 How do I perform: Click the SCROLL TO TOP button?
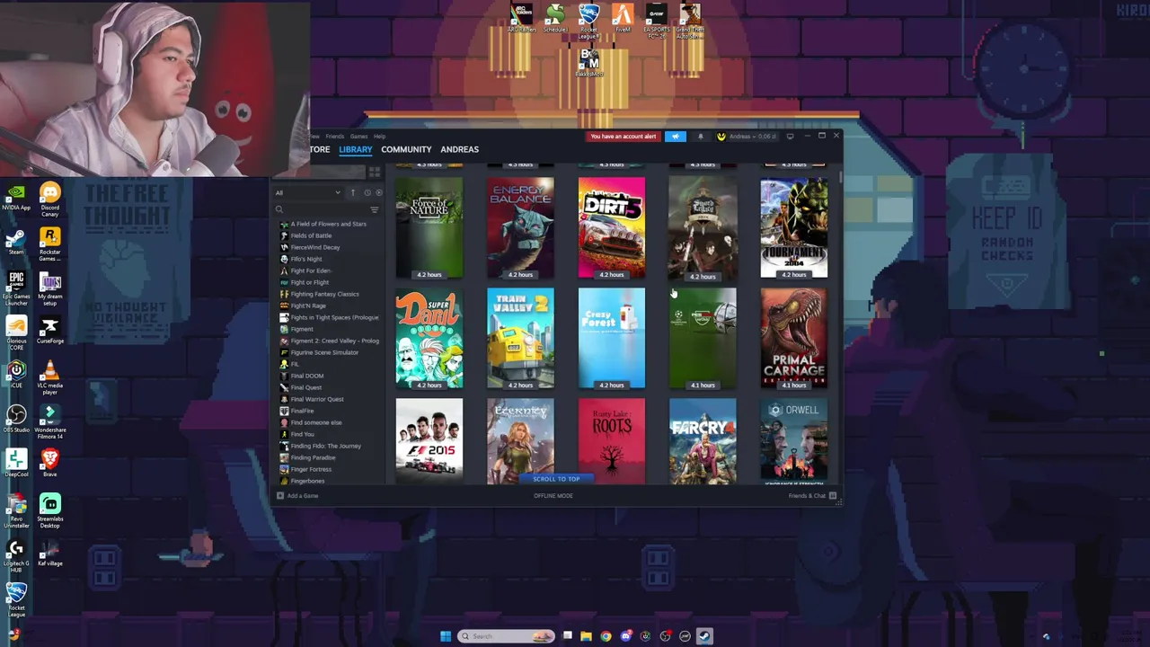click(x=556, y=479)
